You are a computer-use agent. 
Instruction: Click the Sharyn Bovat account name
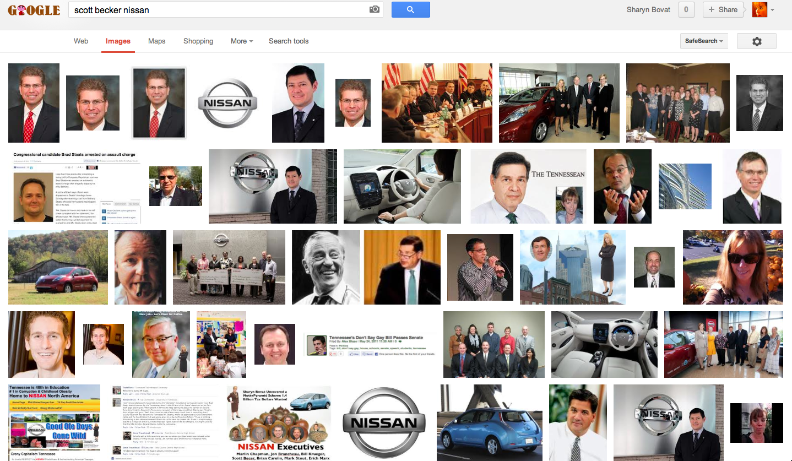(x=648, y=10)
